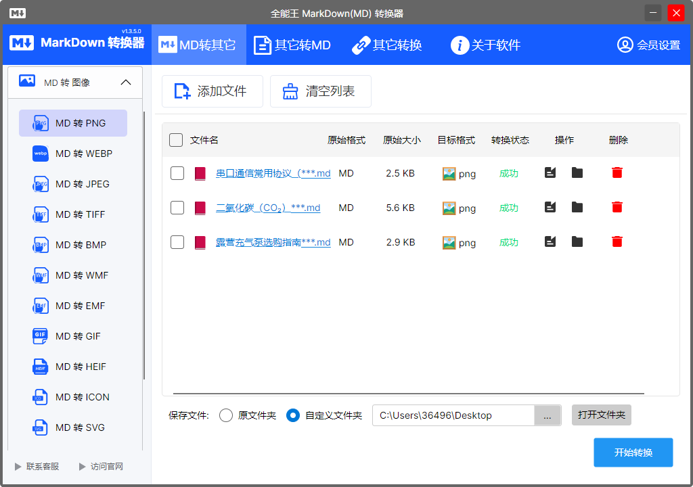Open converted result of 二氧化碳 file

coord(550,207)
